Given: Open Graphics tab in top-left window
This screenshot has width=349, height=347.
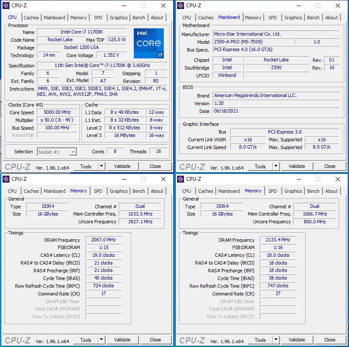Looking at the screenshot, I should tap(119, 18).
